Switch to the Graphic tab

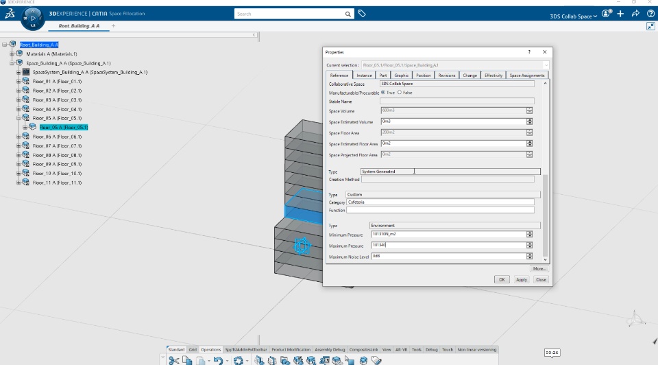click(401, 75)
